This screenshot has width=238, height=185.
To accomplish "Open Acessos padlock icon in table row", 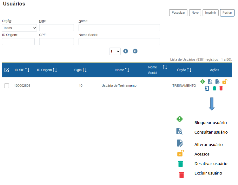I will (225, 82).
